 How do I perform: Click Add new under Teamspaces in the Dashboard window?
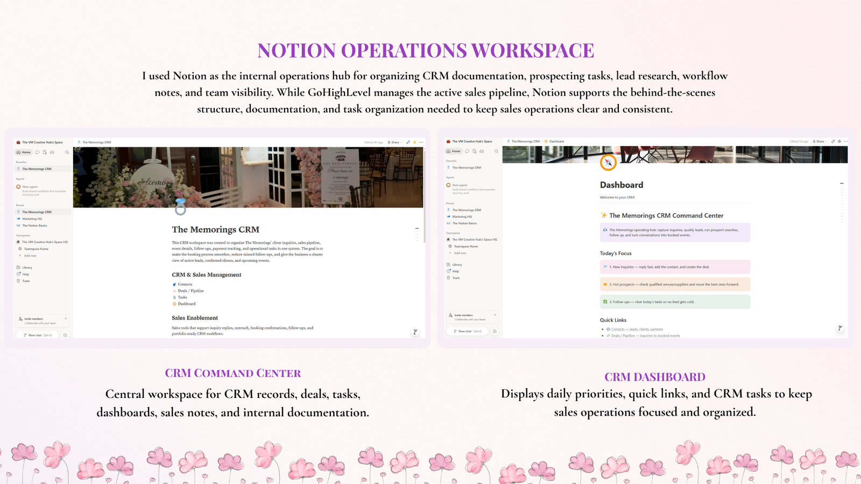457,253
